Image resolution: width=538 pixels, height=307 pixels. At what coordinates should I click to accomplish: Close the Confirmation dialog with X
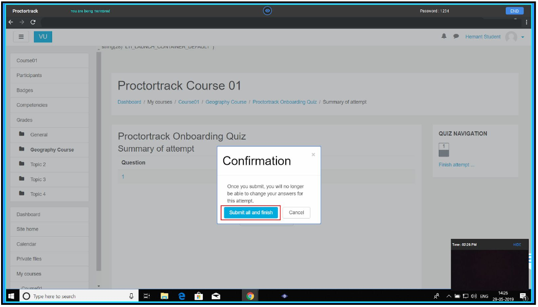click(x=313, y=155)
